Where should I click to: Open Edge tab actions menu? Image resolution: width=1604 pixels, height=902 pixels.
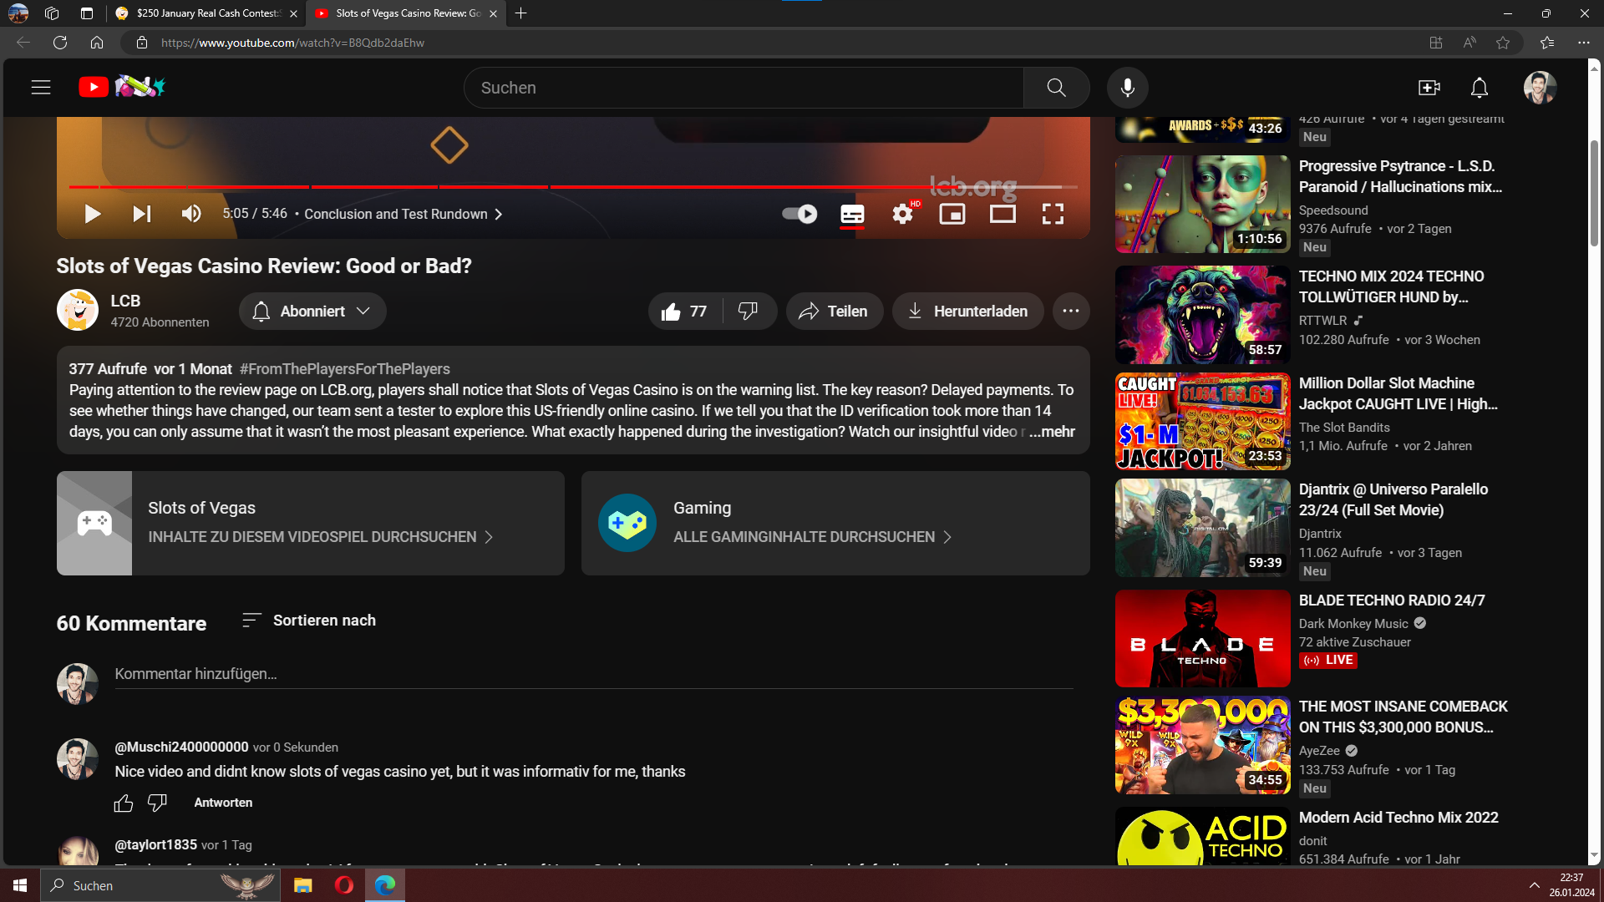point(87,13)
